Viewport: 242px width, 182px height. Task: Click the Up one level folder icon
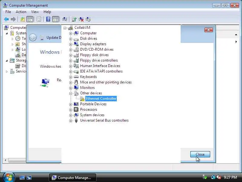pos(23,19)
